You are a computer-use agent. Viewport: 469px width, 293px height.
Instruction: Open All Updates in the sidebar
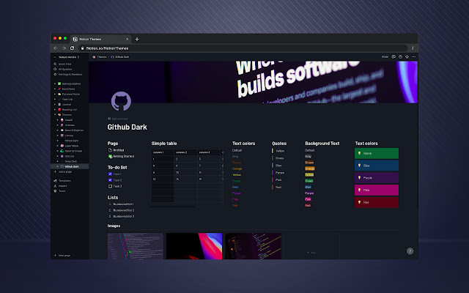(64, 69)
